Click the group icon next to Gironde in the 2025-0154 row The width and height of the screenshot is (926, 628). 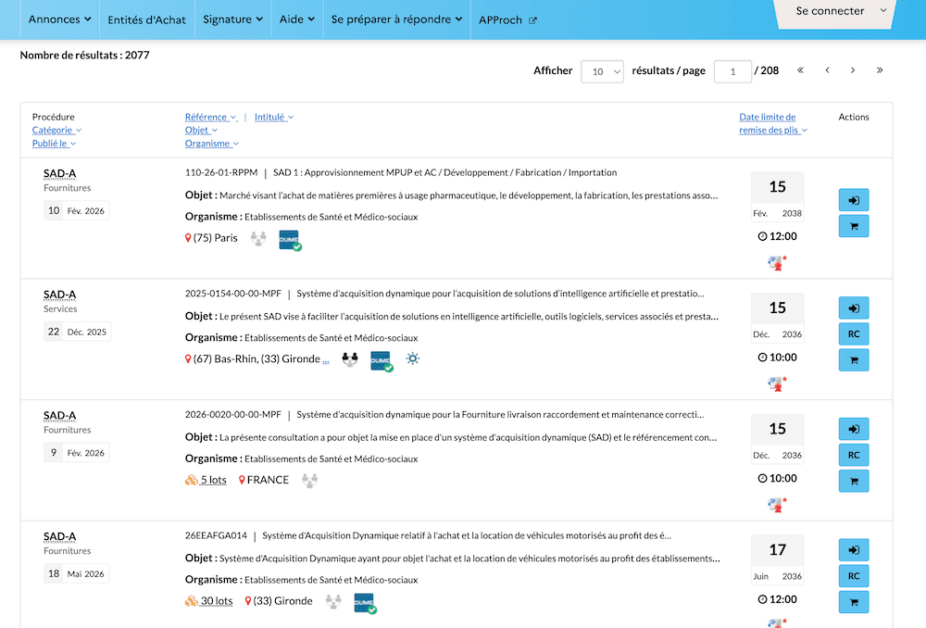[350, 359]
